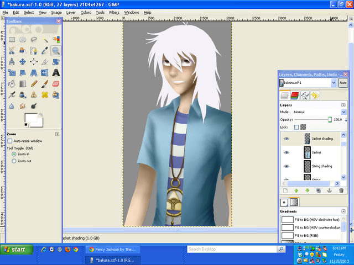The image size is (354, 265).
Task: Select the Rectangle Select tool
Action: click(x=12, y=40)
